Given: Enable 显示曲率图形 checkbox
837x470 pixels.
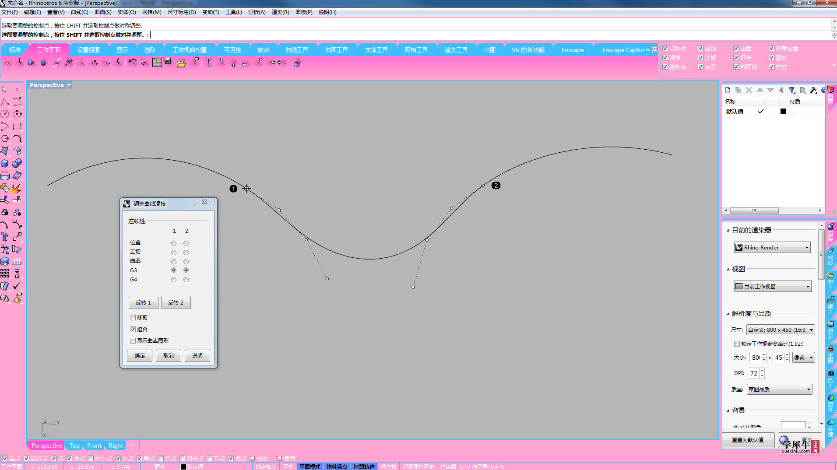Looking at the screenshot, I should click(x=133, y=340).
